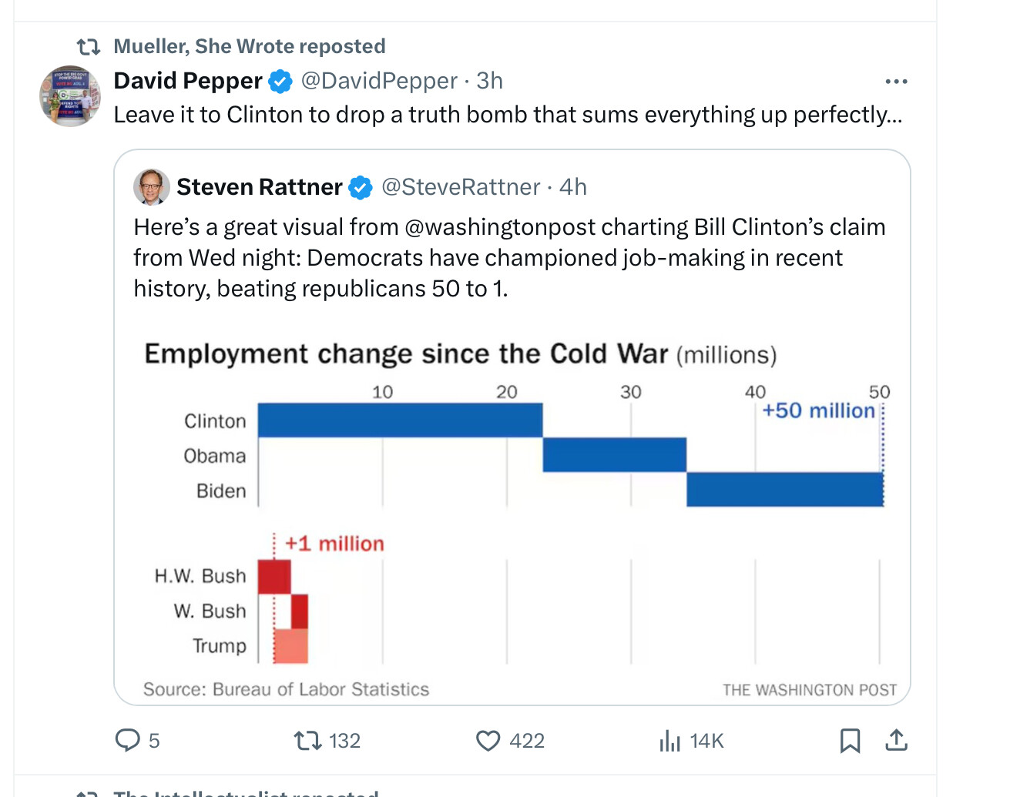Click the Steven Rattner display name
Screen dimensions: 1020x797
click(x=259, y=187)
